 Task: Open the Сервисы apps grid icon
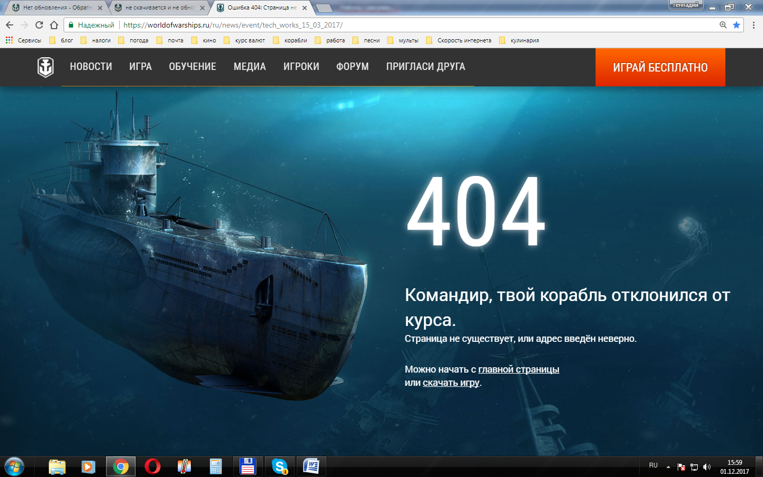point(9,40)
